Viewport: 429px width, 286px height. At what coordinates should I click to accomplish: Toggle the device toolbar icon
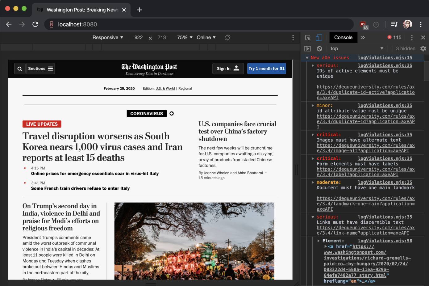[319, 37]
